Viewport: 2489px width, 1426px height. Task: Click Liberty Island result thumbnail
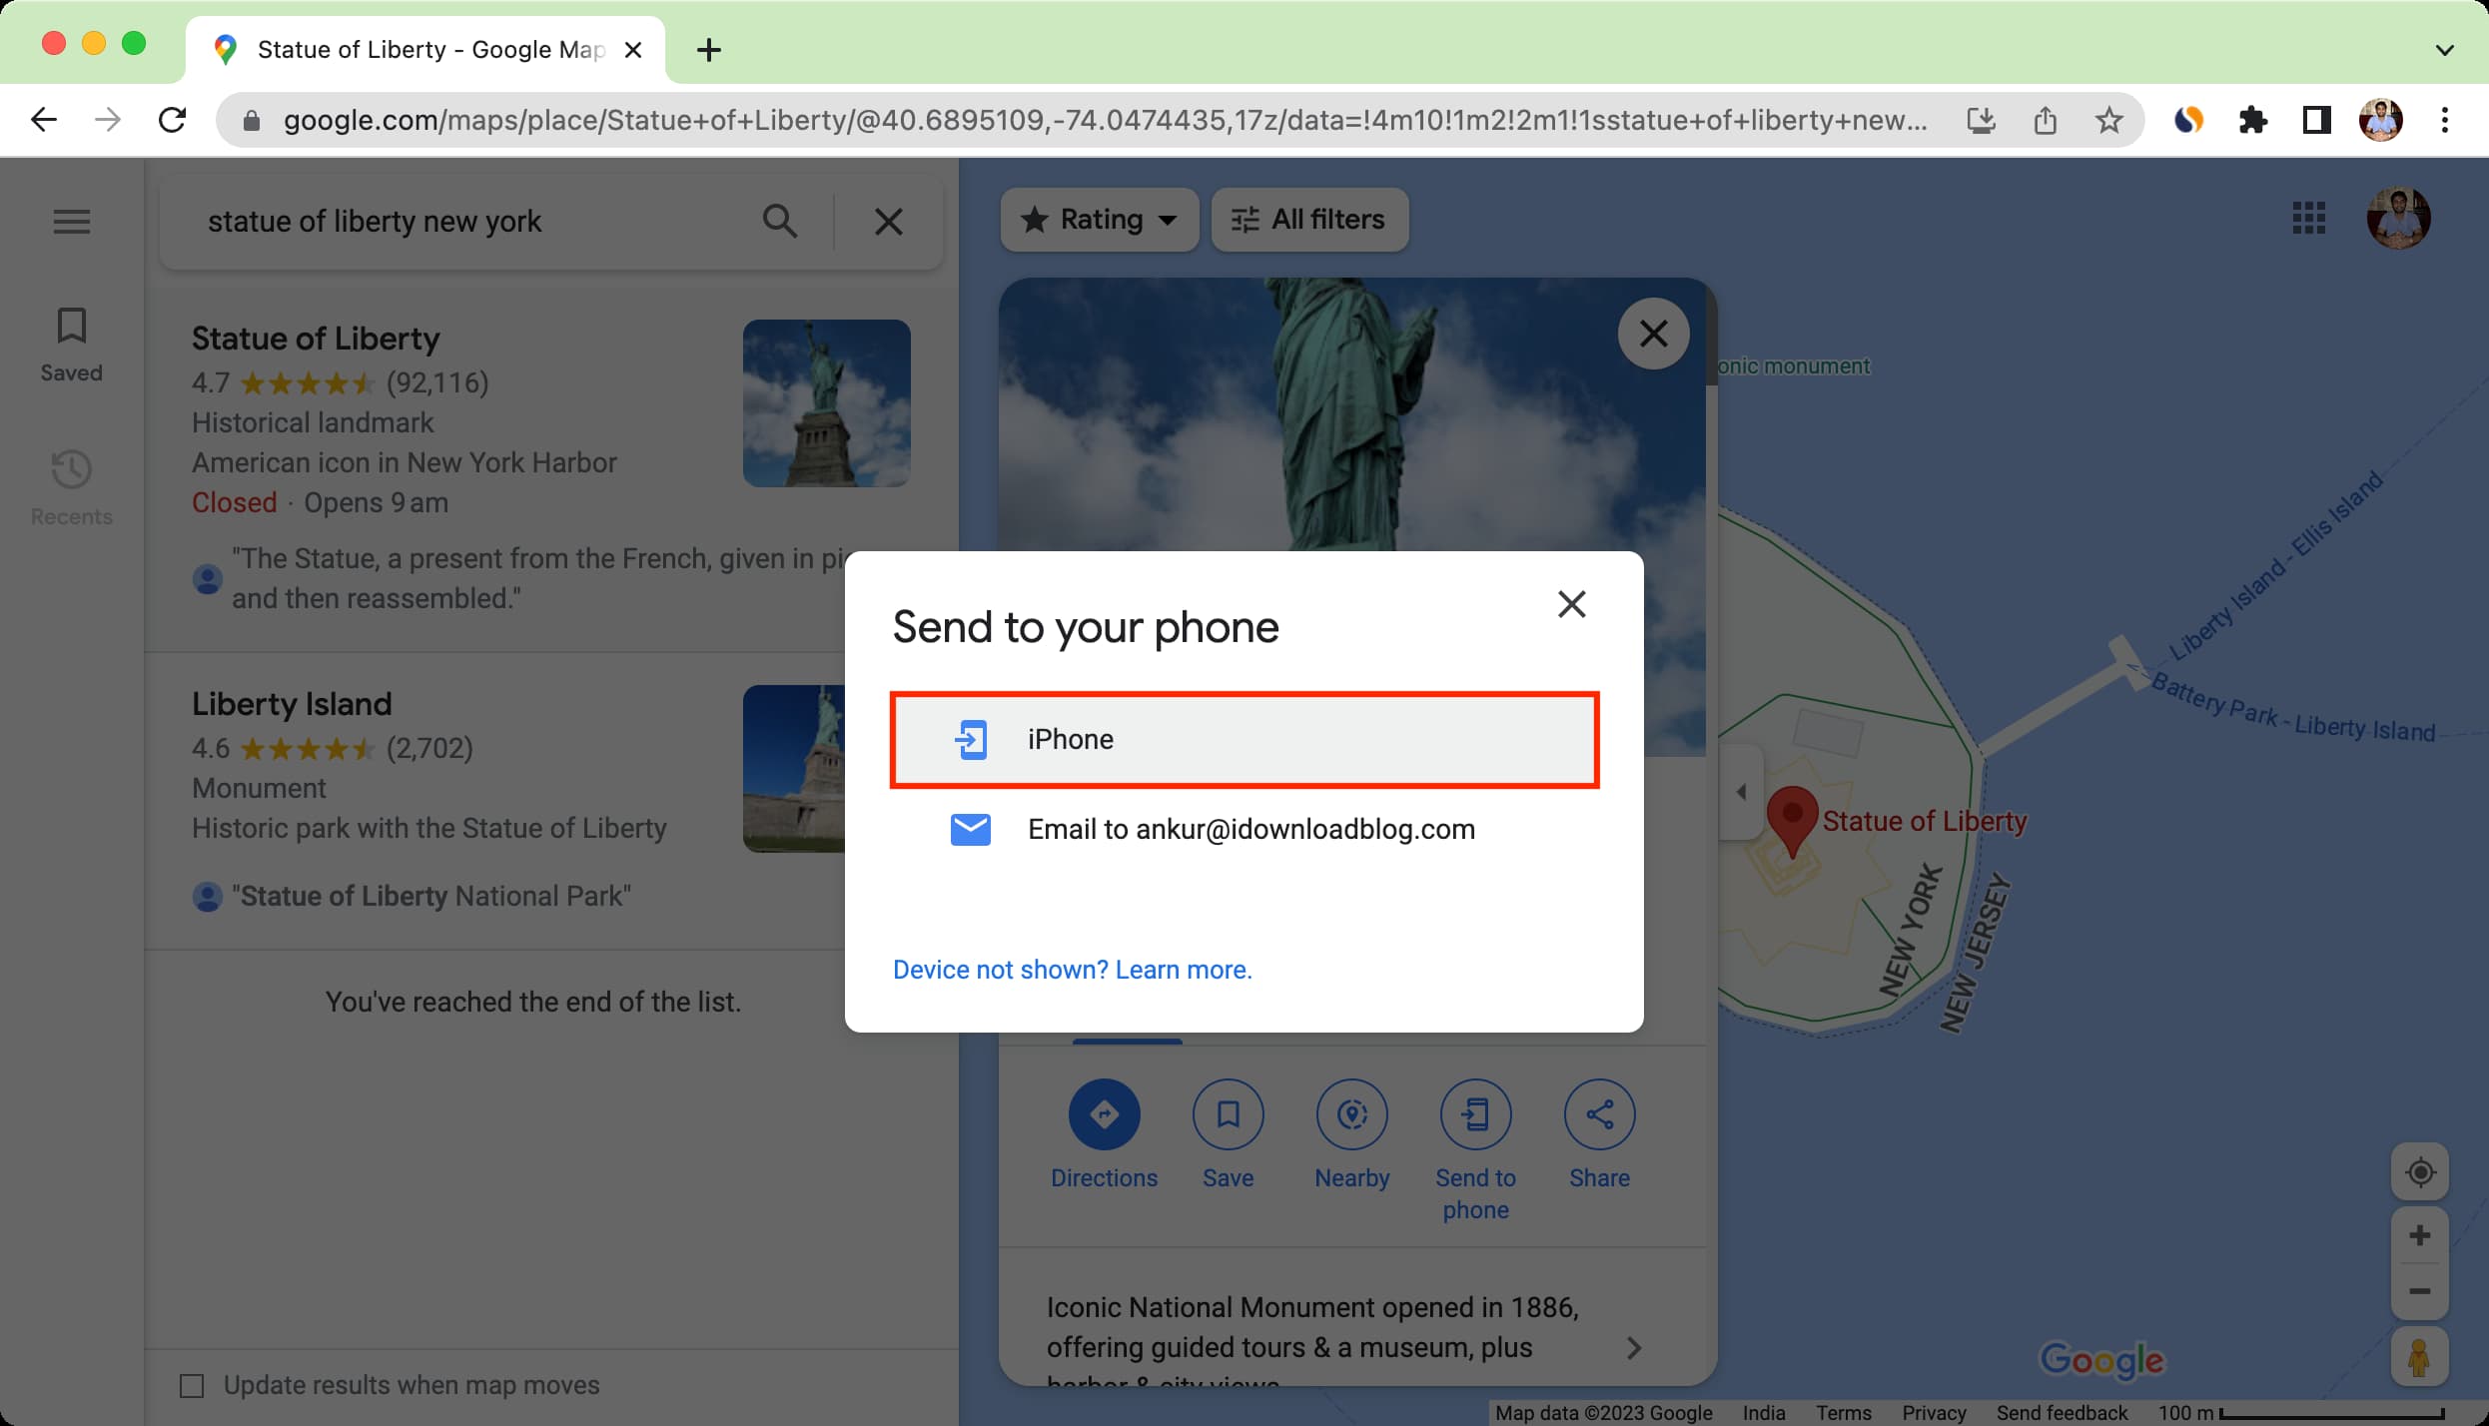coord(794,769)
